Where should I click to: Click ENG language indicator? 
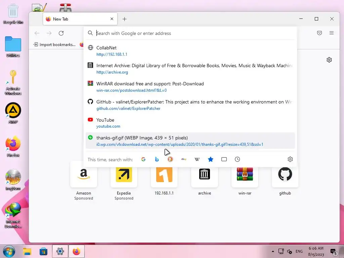click(x=299, y=251)
